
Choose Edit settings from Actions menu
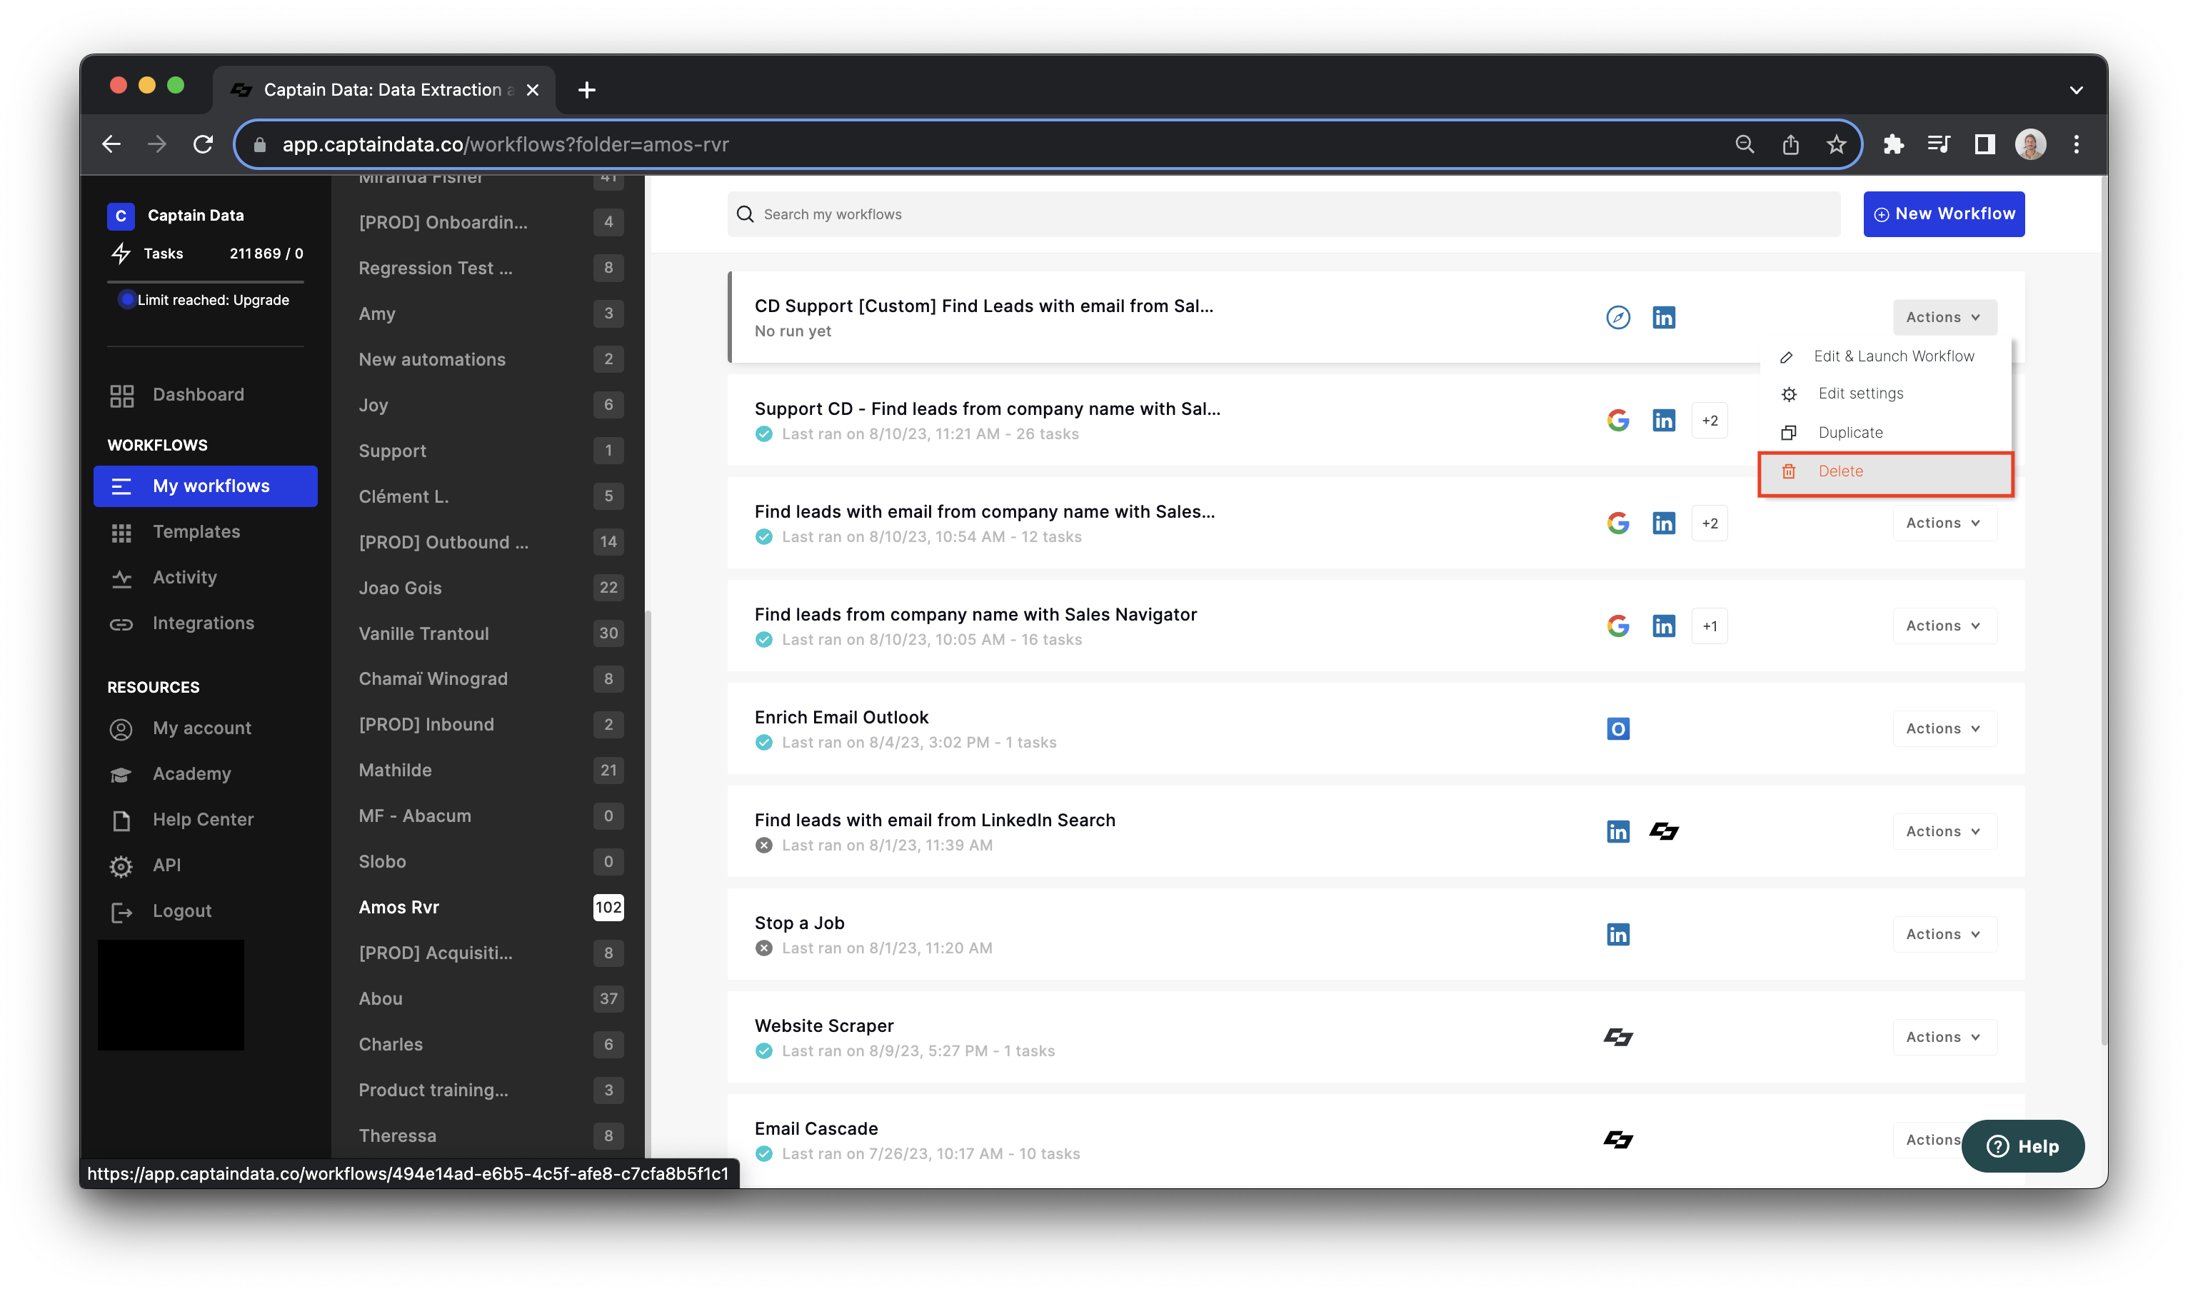1884,394
